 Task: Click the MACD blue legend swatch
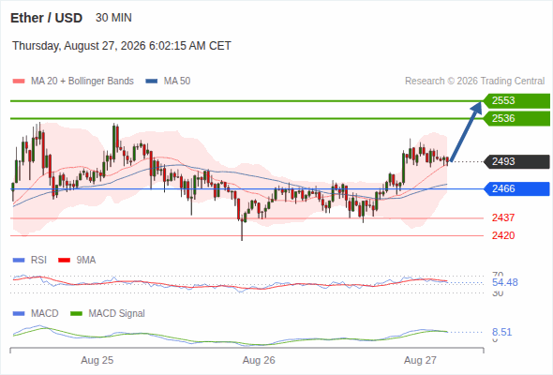(x=19, y=313)
